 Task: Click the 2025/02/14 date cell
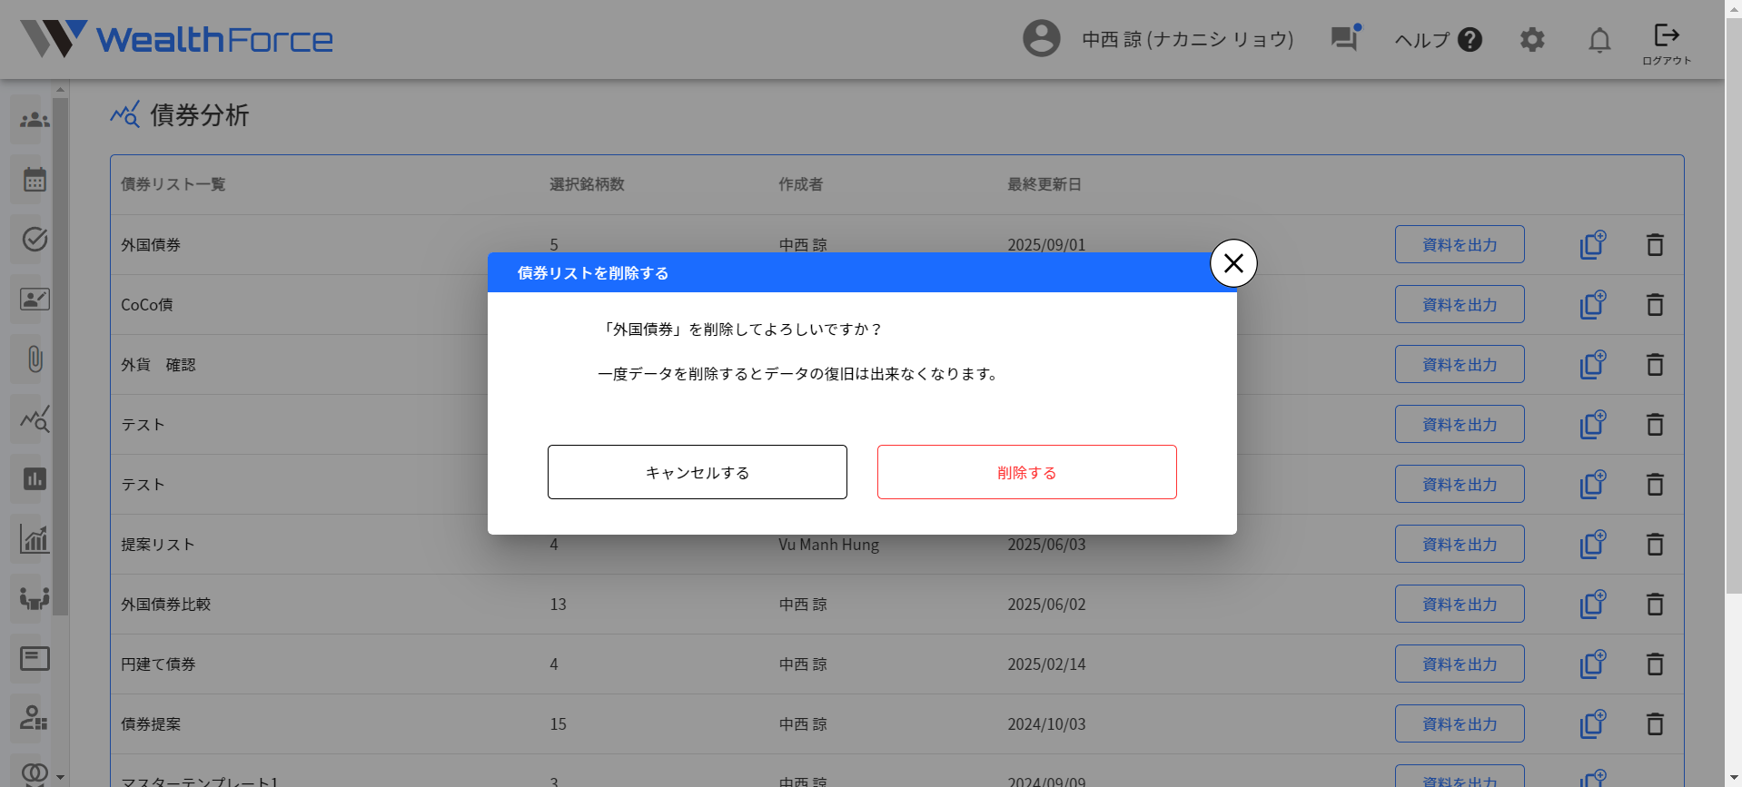(x=1046, y=664)
